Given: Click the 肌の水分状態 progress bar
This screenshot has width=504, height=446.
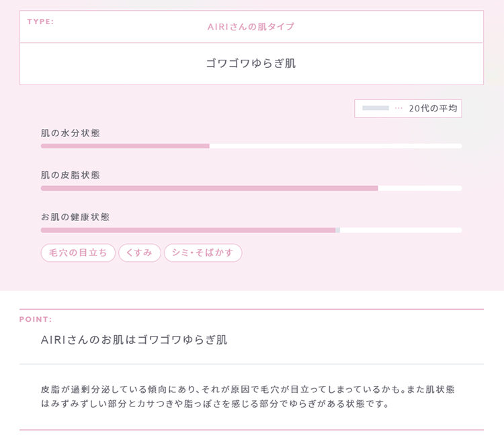Looking at the screenshot, I should (x=251, y=146).
